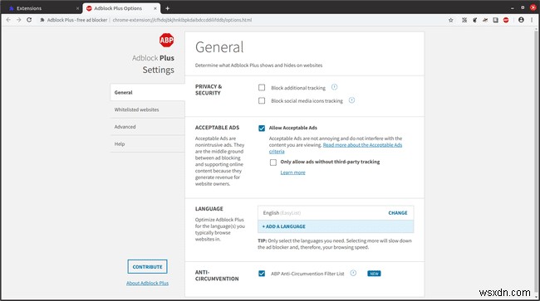Viewport: 540px width, 301px height.
Task: Disable ABP Anti-Circumvention Filter List checkbox
Action: pos(262,274)
